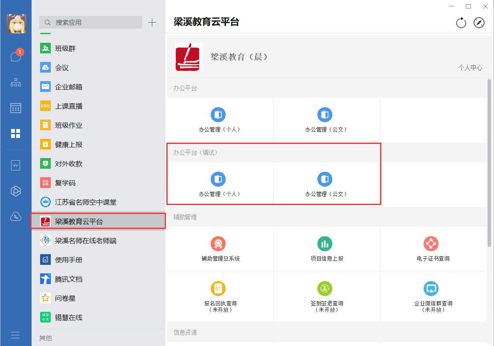The width and height of the screenshot is (494, 346).
Task: Open 个人中心 link
Action: point(470,67)
